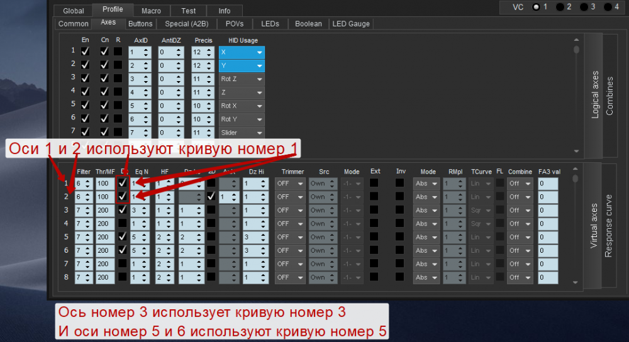Image resolution: width=629 pixels, height=342 pixels.
Task: Open HID Usage dropdown for logical axis 4
Action: [x=242, y=92]
